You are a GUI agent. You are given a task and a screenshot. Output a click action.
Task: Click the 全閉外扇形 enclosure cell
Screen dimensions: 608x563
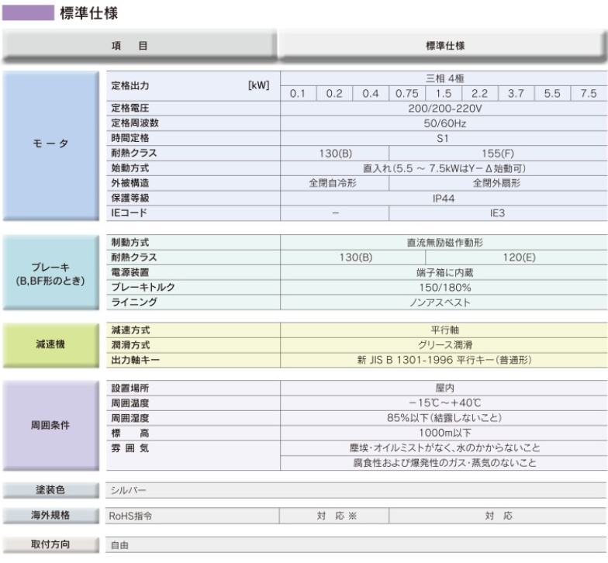(x=498, y=182)
